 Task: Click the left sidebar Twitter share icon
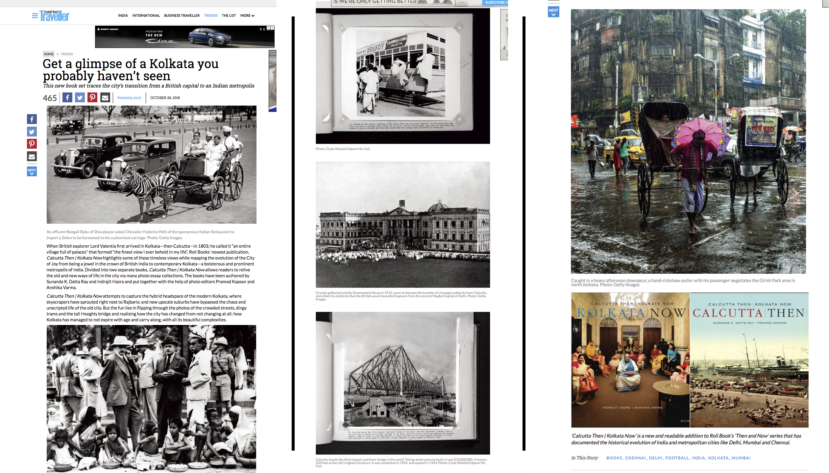point(32,132)
